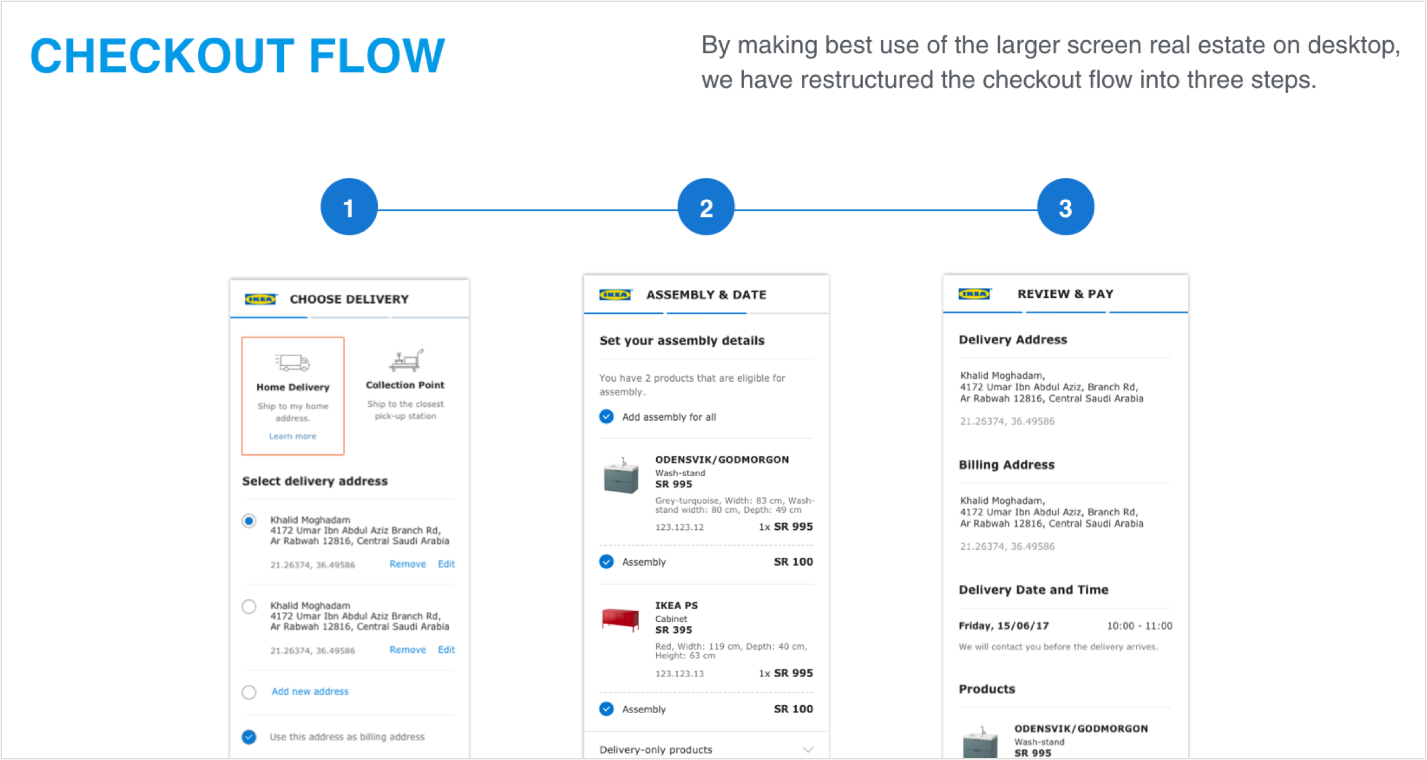The image size is (1427, 760).
Task: Click the Learn more link under Home Delivery
Action: point(292,436)
